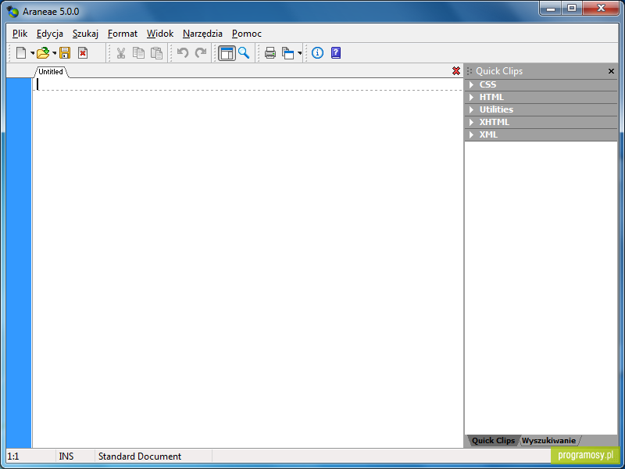The height and width of the screenshot is (469, 625).
Task: Open the Szukaj menu
Action: (85, 34)
